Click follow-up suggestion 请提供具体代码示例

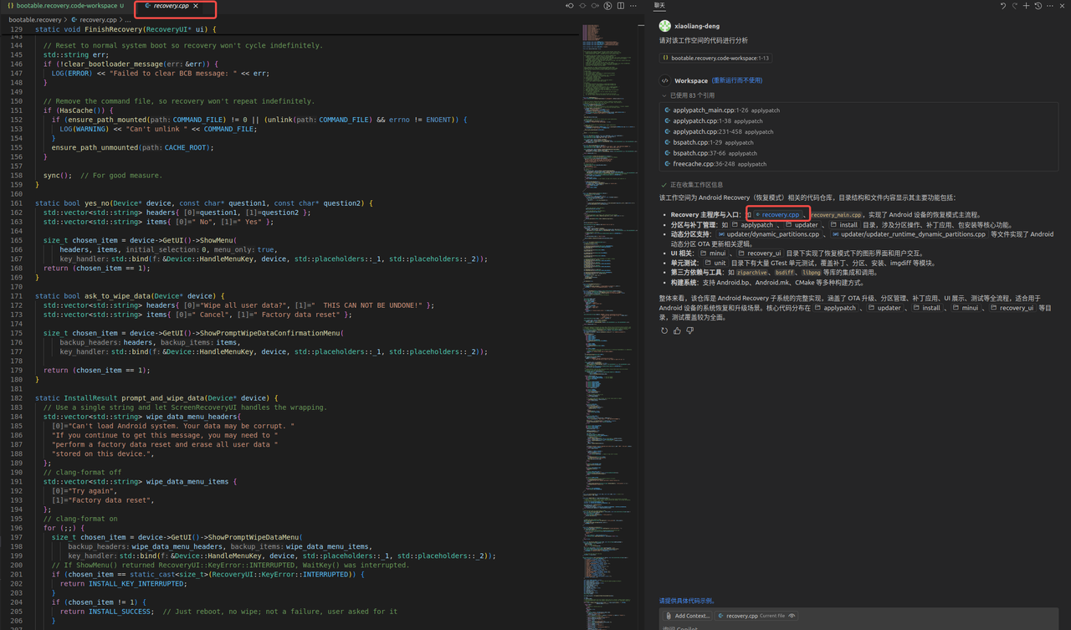click(687, 601)
